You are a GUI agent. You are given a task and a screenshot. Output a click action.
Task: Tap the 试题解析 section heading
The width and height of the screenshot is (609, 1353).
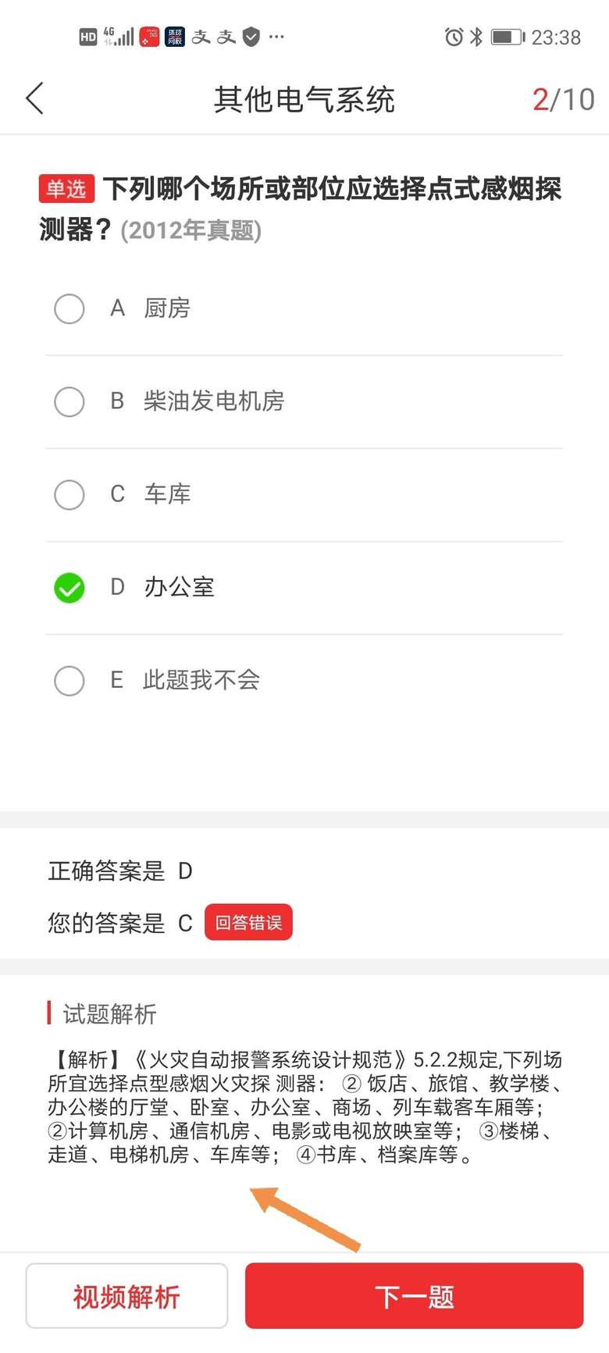(x=109, y=1013)
